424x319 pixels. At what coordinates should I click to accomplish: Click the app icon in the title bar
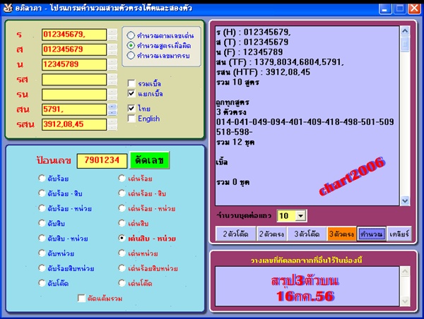coord(8,8)
